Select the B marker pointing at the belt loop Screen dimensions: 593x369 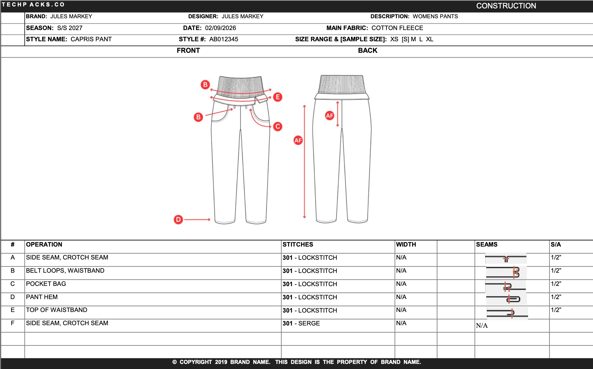tap(198, 117)
